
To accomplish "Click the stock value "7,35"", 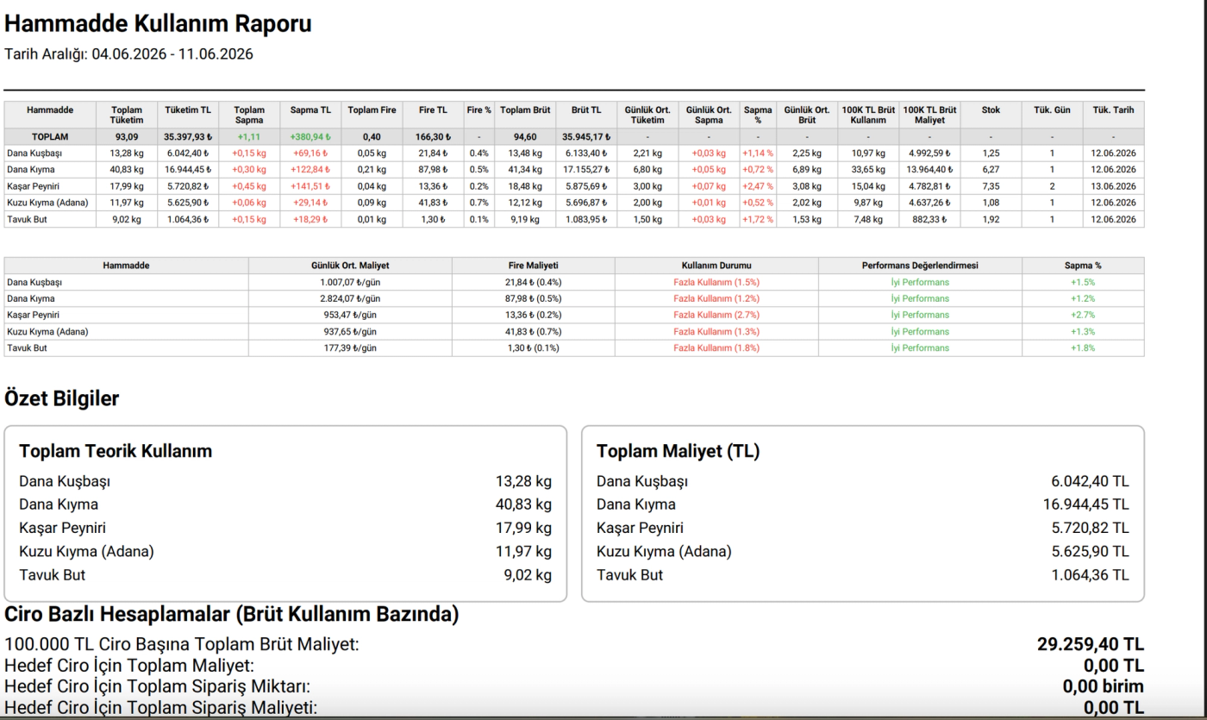I will (991, 186).
